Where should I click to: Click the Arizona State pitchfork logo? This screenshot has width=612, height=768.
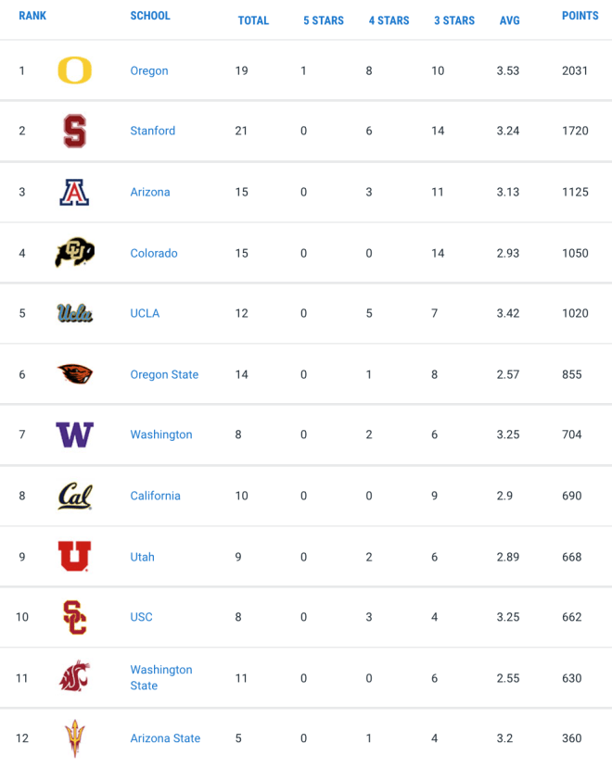tap(74, 738)
